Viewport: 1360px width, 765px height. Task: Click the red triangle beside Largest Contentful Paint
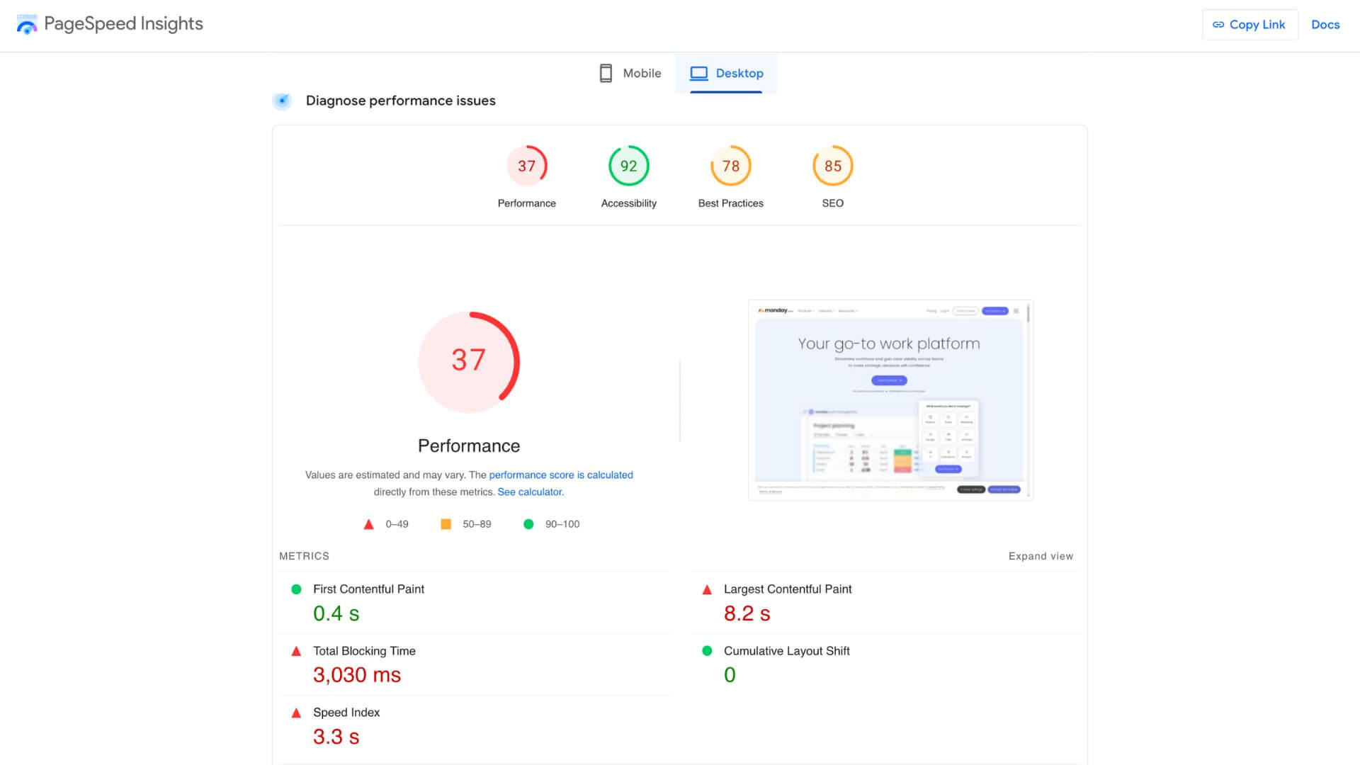coord(707,589)
